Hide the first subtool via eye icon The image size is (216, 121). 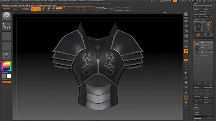tap(212, 42)
